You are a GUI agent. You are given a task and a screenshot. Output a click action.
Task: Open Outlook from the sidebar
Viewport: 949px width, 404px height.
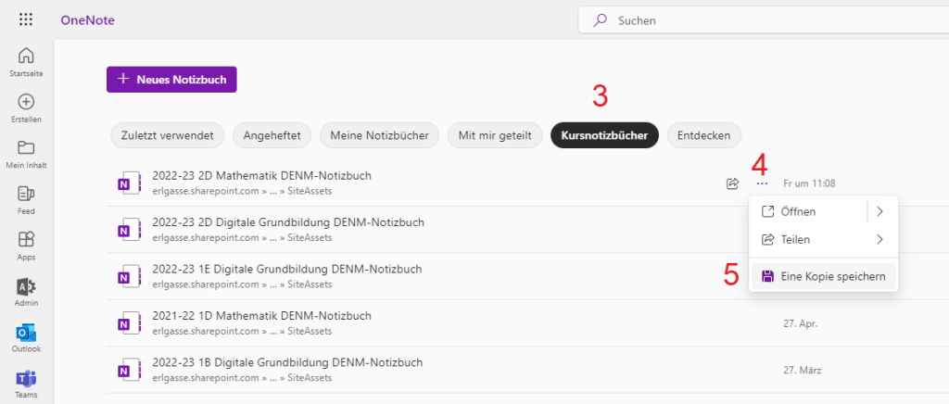(x=26, y=332)
